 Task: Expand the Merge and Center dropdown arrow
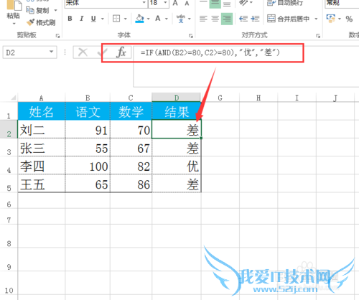pyautogui.click(x=316, y=19)
